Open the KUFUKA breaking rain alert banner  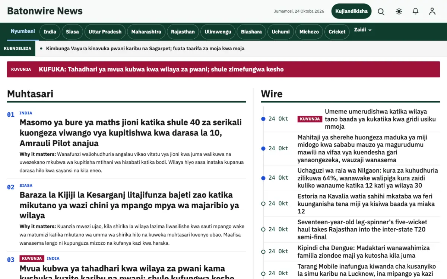point(223,69)
